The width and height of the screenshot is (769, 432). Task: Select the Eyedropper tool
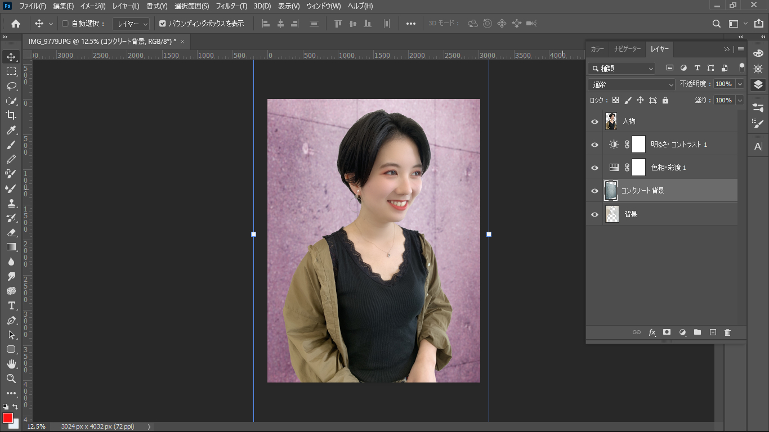point(11,130)
